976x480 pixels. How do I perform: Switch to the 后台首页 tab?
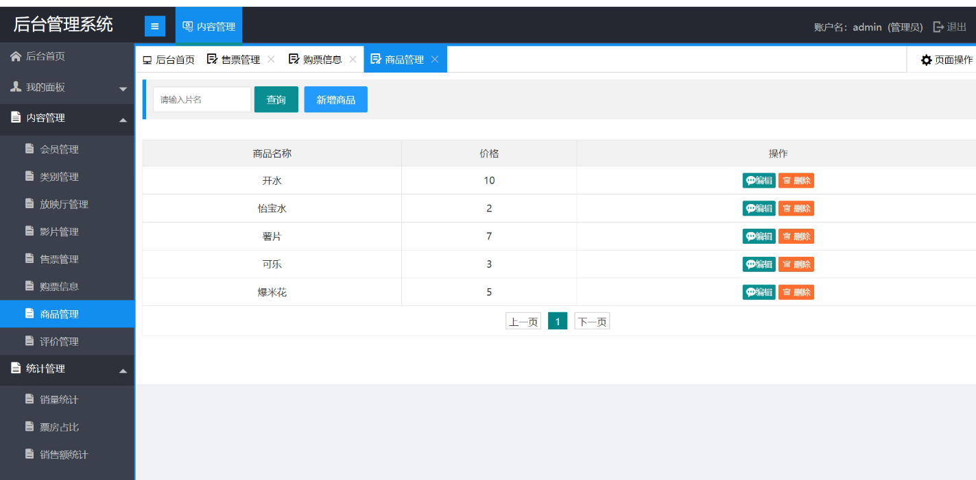coord(168,60)
